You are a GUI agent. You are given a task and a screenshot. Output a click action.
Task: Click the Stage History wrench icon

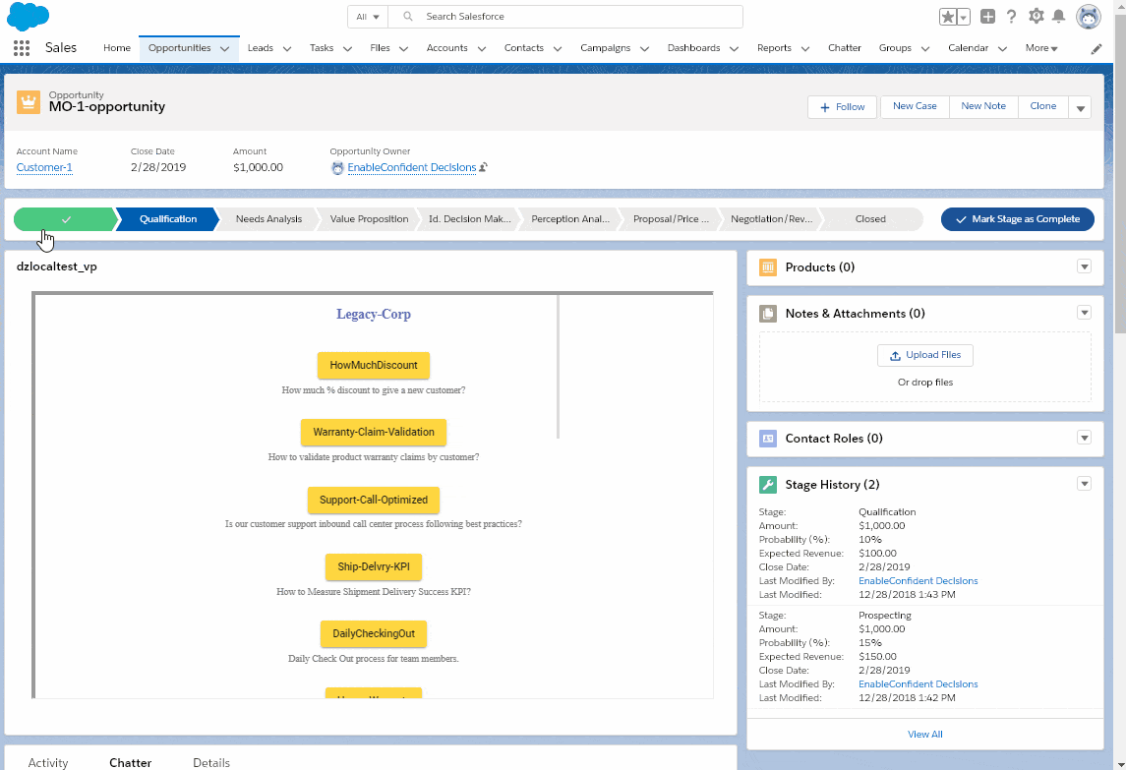point(767,484)
